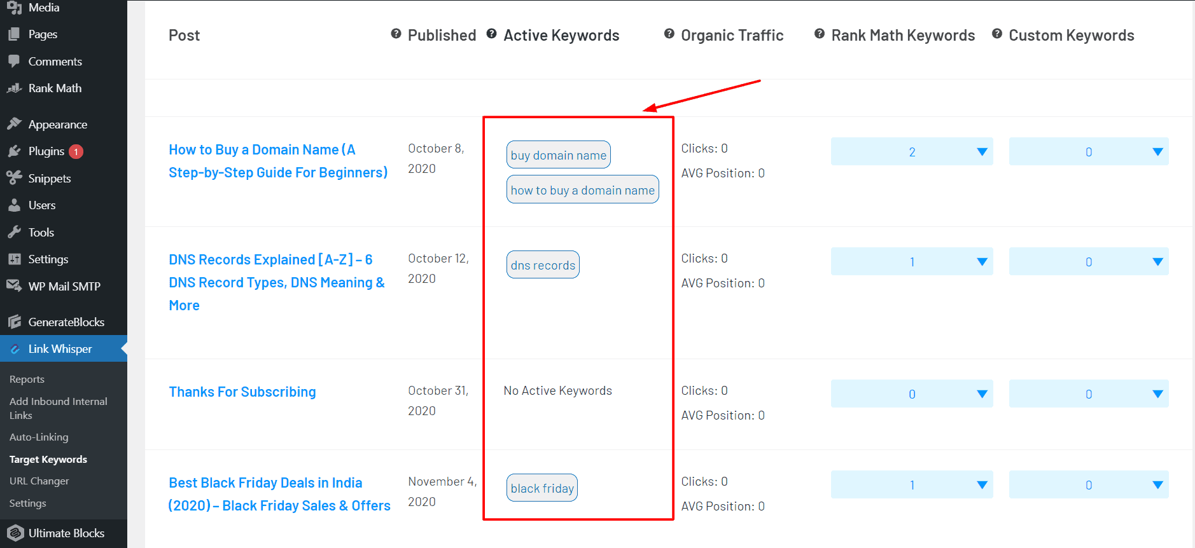Click the Rank Math sidebar icon

pyautogui.click(x=14, y=88)
